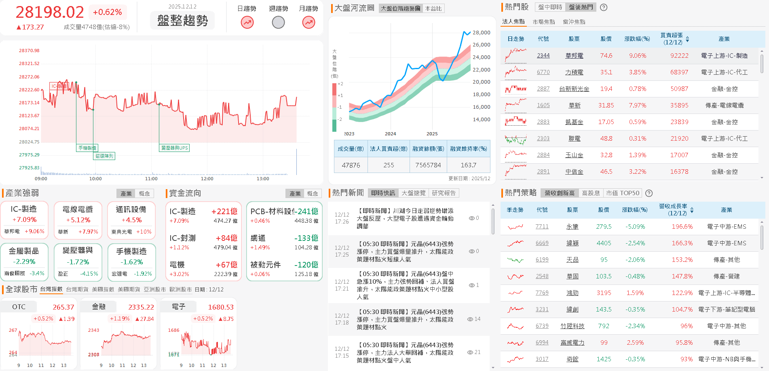Viewport: 769px width, 371px height.
Task: Switch 產業強弱 panel to 概念 view
Action: [x=145, y=193]
